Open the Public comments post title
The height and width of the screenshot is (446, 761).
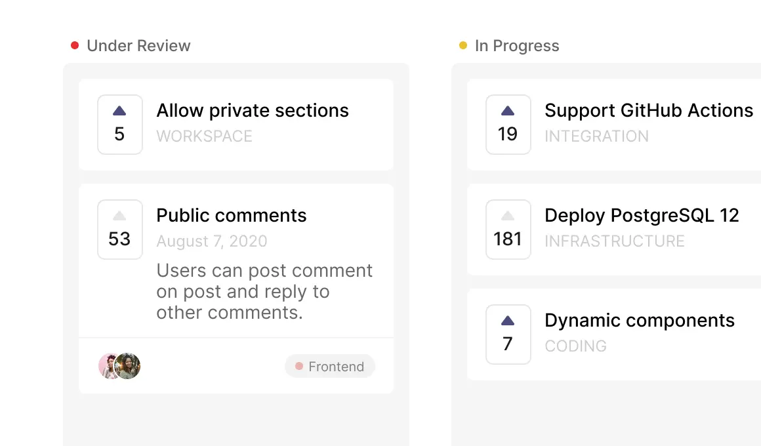pos(231,215)
